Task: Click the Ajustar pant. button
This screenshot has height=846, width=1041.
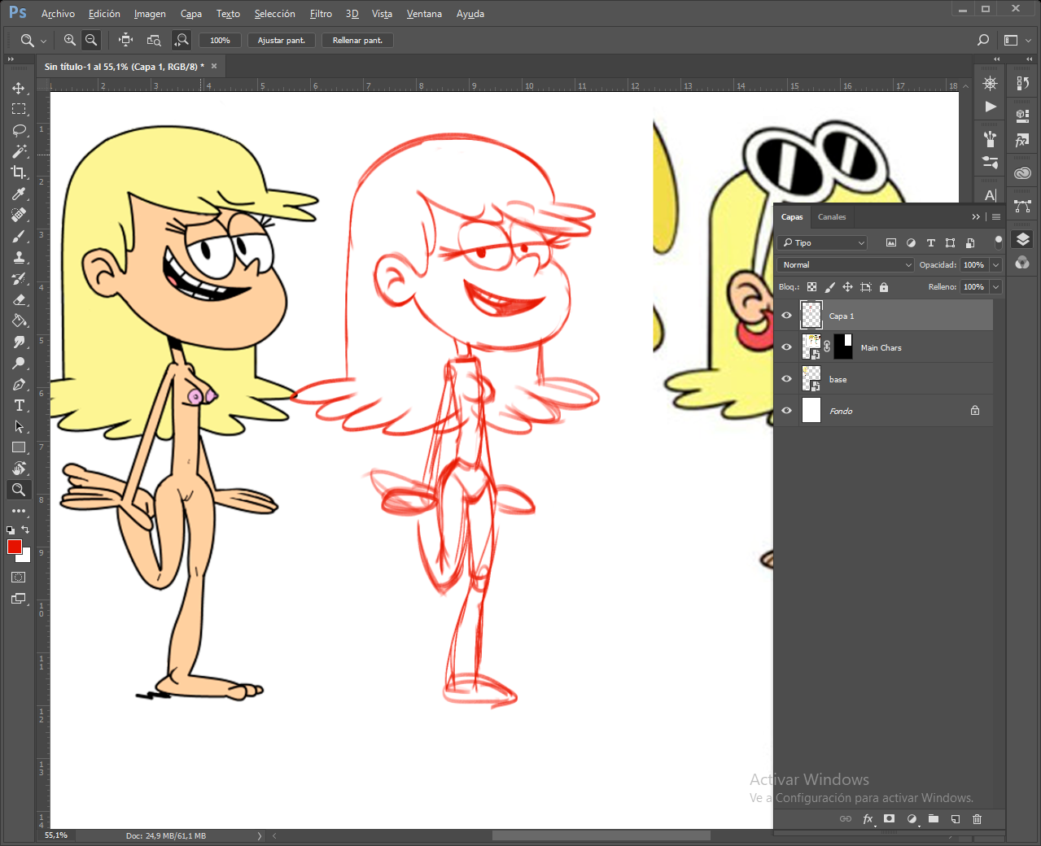Action: [x=282, y=40]
